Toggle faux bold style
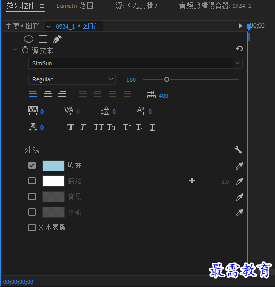 [x=71, y=127]
